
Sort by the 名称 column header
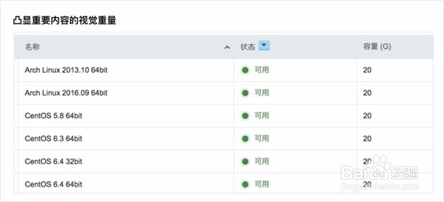tap(32, 47)
